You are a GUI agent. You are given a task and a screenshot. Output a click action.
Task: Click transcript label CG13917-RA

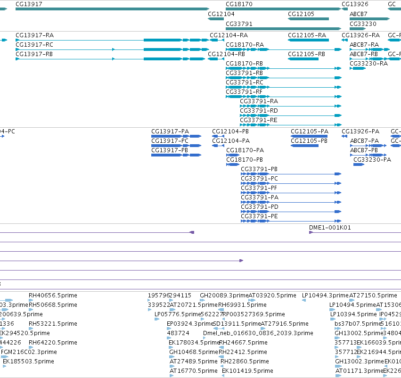(35, 35)
